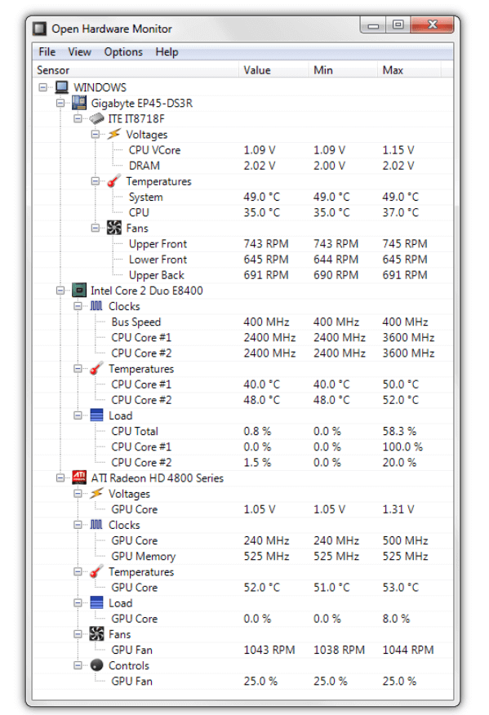Screen dimensions: 489x715
Task: Click the Clocks icon under Intel Core 2 Duo
Action: coord(96,305)
